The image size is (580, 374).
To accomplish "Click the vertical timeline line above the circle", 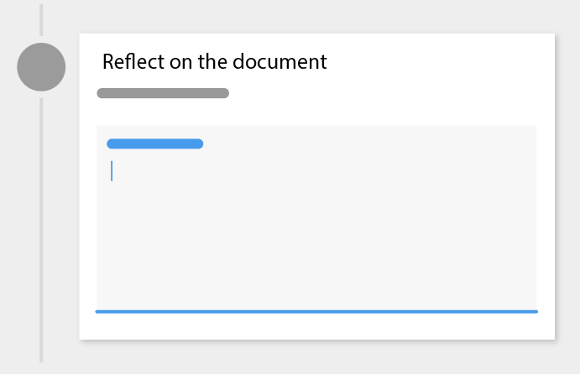I will [x=41, y=20].
